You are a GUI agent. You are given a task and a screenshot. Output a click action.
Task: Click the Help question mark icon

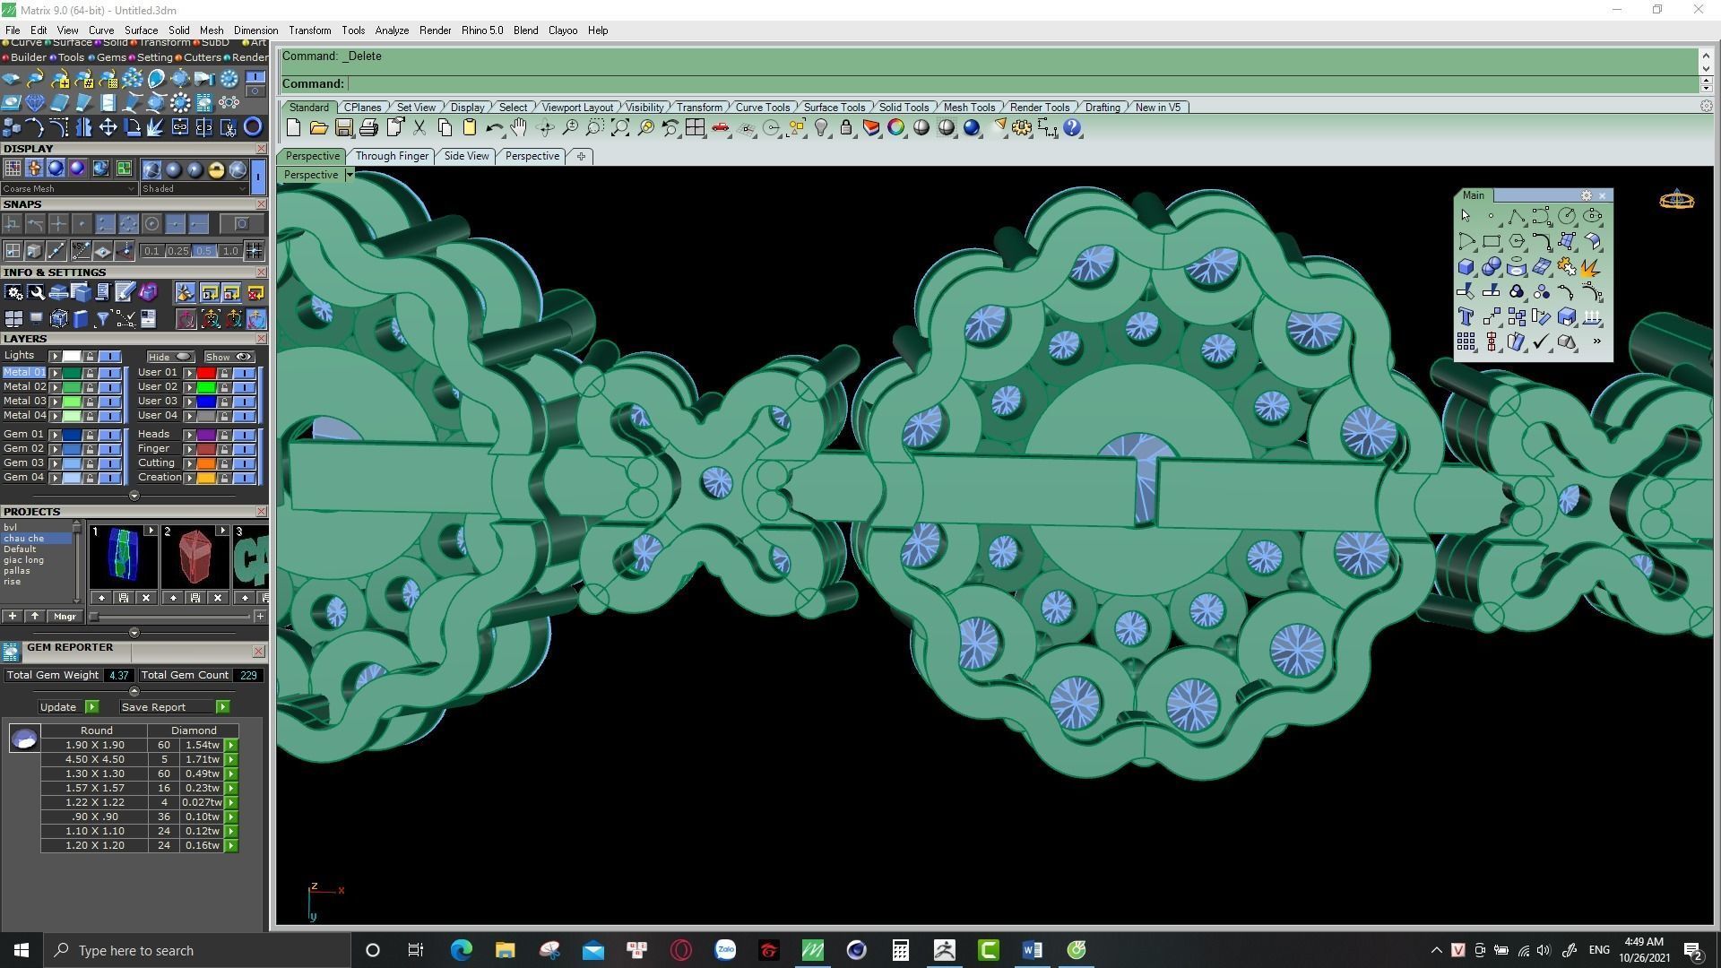tap(1072, 128)
